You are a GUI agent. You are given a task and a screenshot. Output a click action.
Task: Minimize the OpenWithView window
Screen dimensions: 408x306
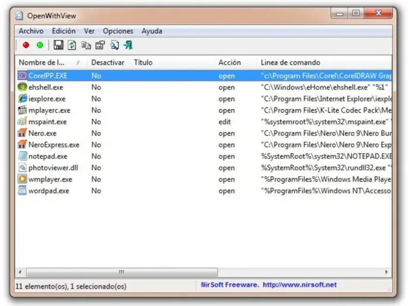pos(339,14)
